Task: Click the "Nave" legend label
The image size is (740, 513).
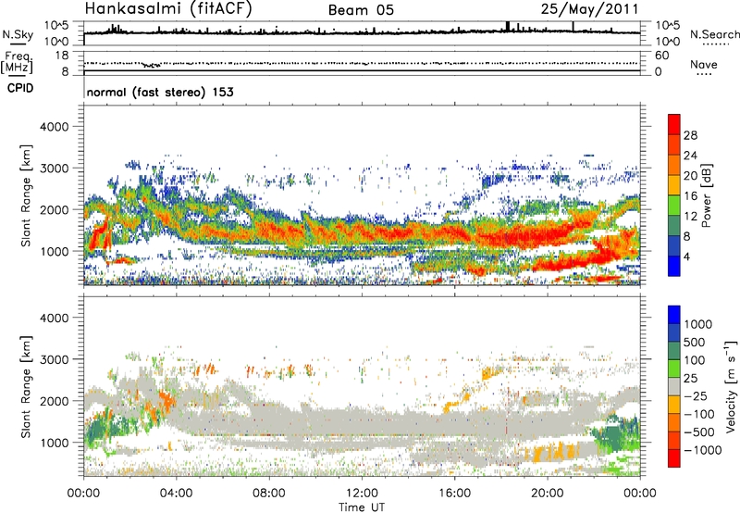Action: coord(704,64)
